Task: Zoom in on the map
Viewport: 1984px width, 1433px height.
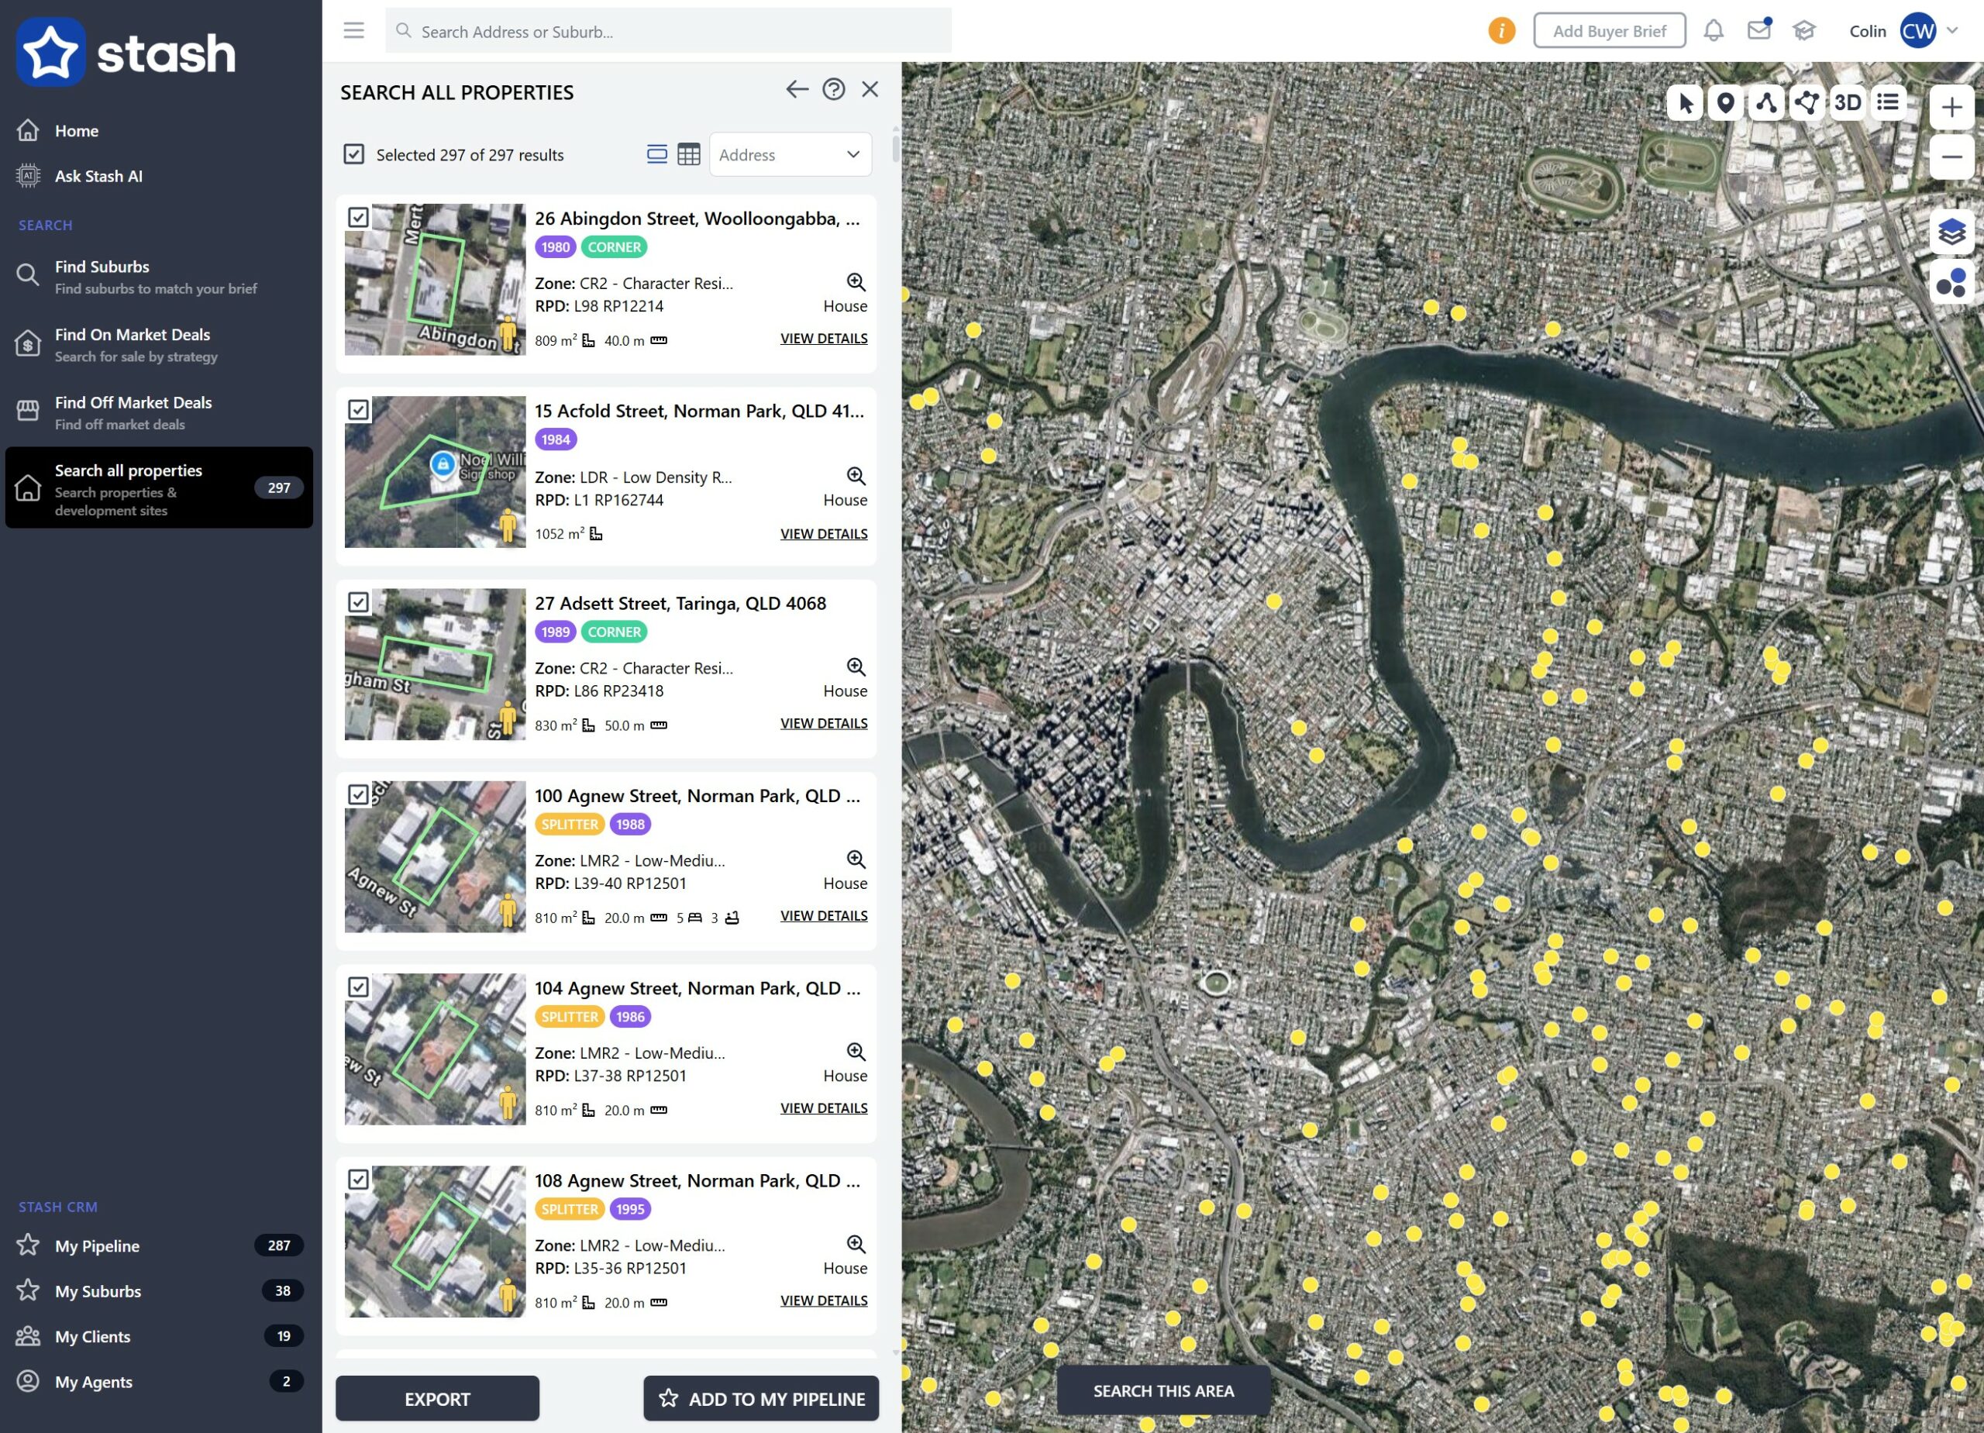Action: click(1951, 108)
